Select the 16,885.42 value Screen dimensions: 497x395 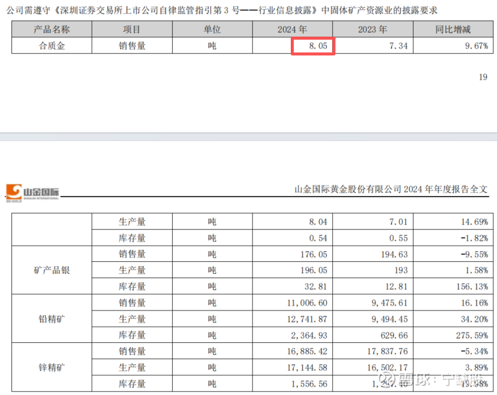tap(307, 351)
